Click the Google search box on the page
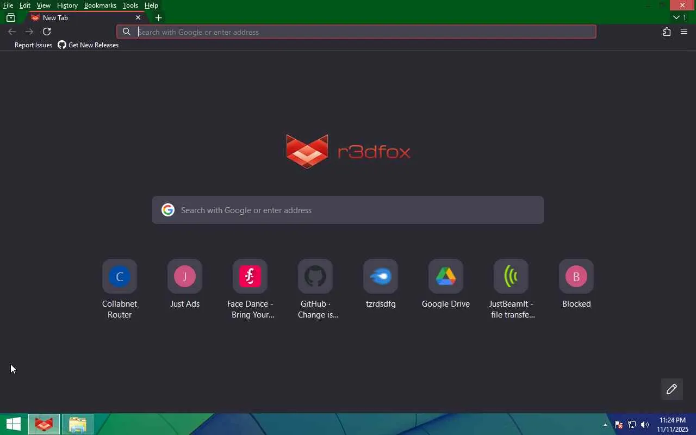Viewport: 696px width, 435px height. click(x=348, y=210)
